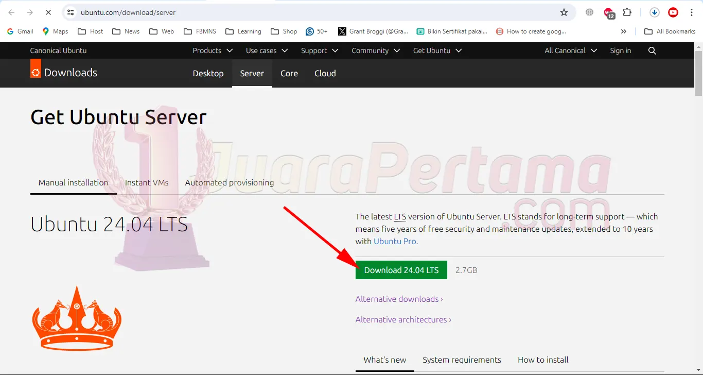Viewport: 703px width, 375px height.
Task: Open the Shop bookmarks folder
Action: [x=284, y=31]
